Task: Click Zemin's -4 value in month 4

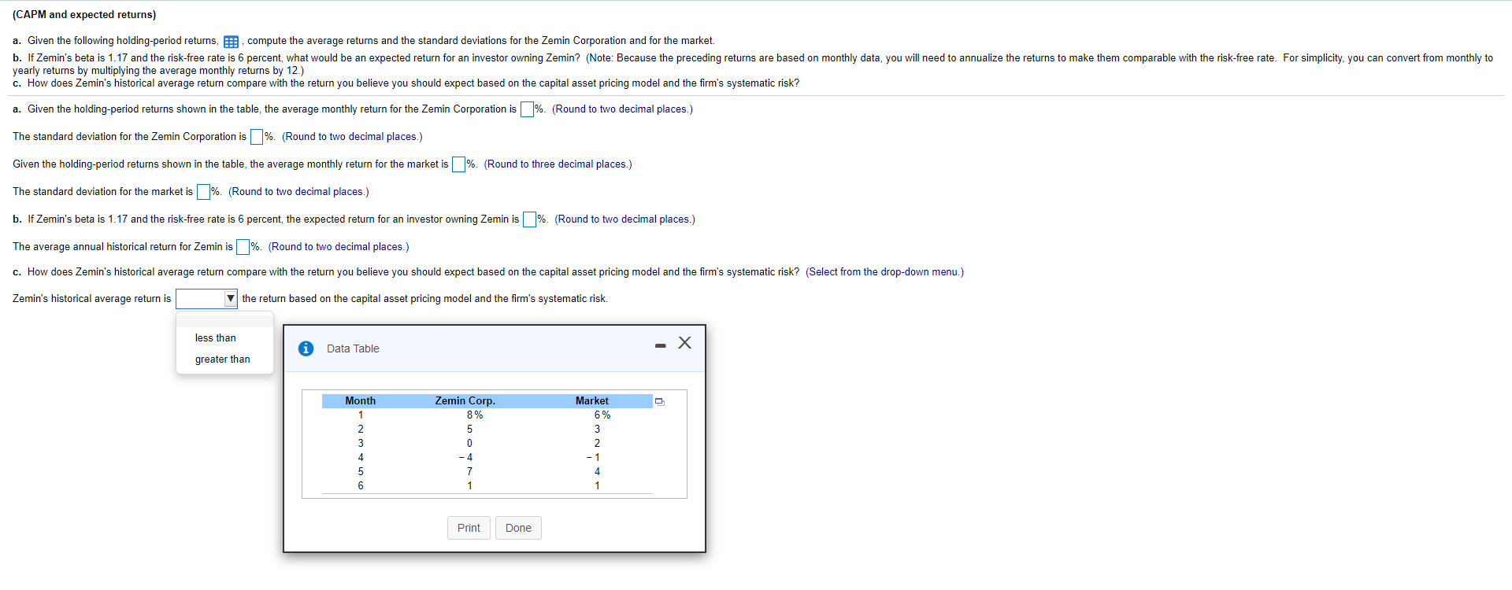Action: (x=466, y=458)
